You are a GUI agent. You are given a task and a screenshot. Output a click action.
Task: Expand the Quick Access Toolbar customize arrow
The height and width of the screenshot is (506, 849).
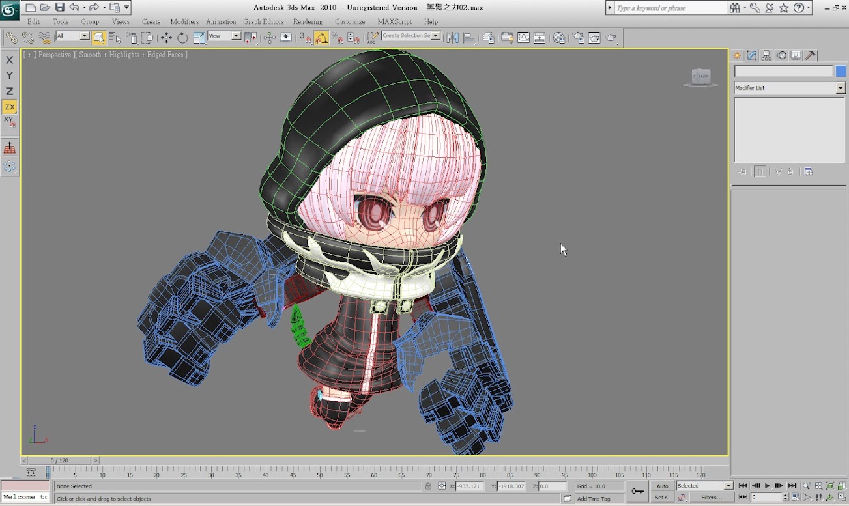tap(127, 7)
